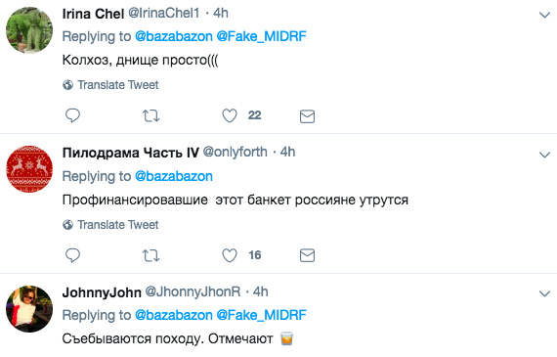This screenshot has width=557, height=357.
Task: Translate the @onlyforth tweet
Action: point(110,225)
